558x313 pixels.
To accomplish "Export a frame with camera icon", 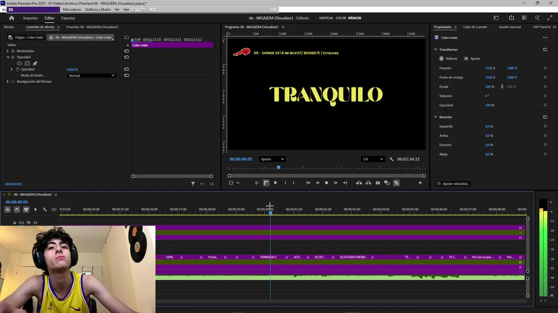I will tap(378, 183).
